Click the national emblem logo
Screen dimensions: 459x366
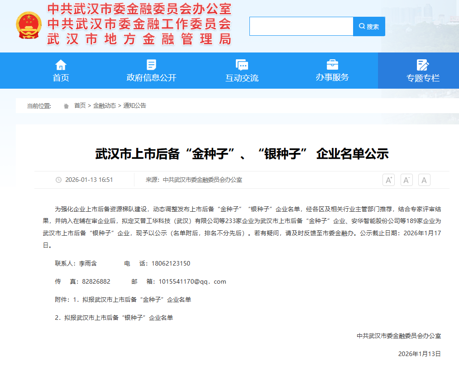pyautogui.click(x=29, y=25)
